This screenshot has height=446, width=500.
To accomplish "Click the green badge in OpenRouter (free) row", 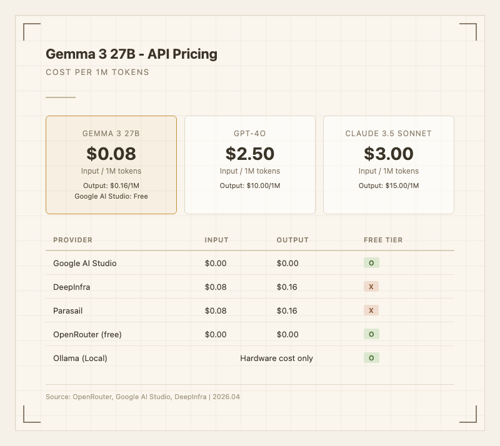I will [x=371, y=334].
